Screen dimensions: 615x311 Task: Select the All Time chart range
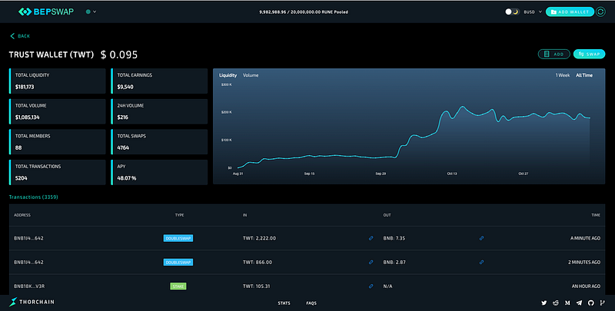click(x=584, y=75)
